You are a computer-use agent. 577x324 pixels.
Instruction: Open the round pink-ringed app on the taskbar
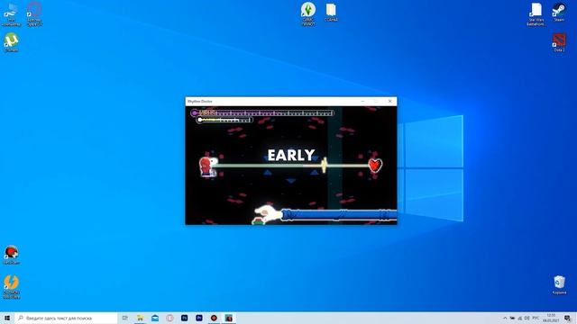tap(169, 318)
